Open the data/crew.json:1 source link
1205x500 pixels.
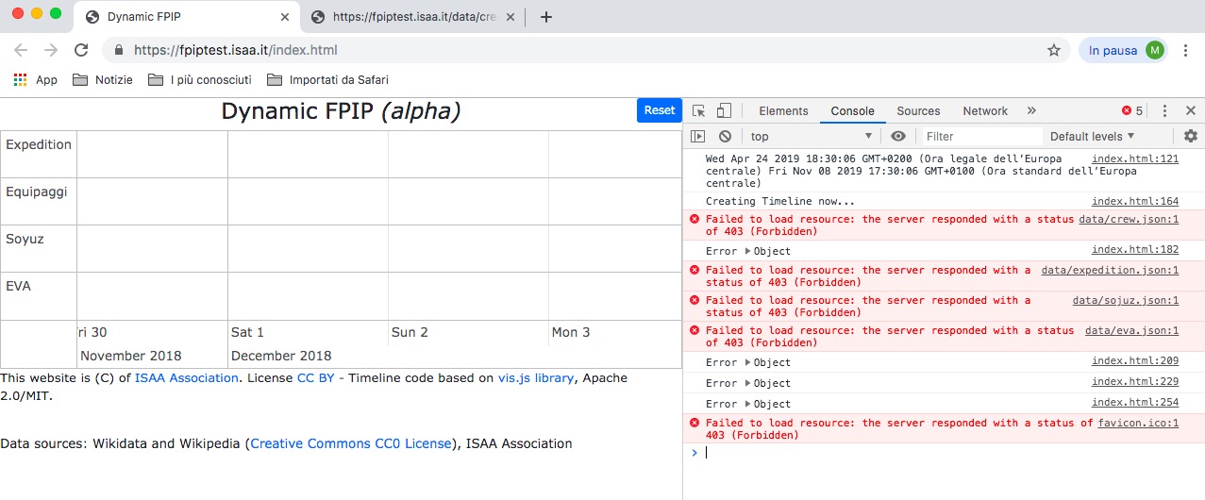[1129, 219]
